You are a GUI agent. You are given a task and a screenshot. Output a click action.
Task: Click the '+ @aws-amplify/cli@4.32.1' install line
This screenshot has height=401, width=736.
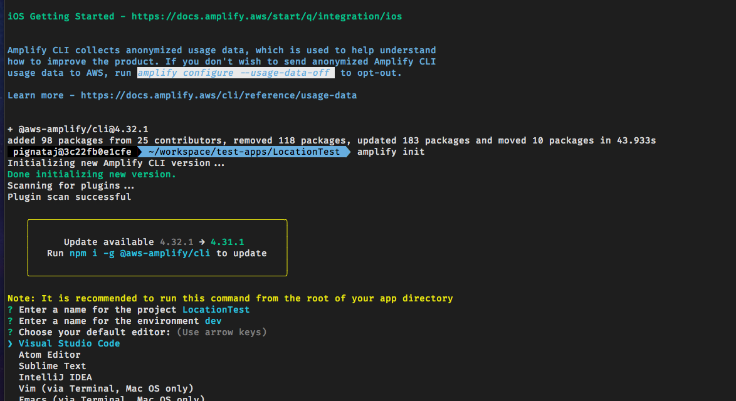(x=78, y=129)
